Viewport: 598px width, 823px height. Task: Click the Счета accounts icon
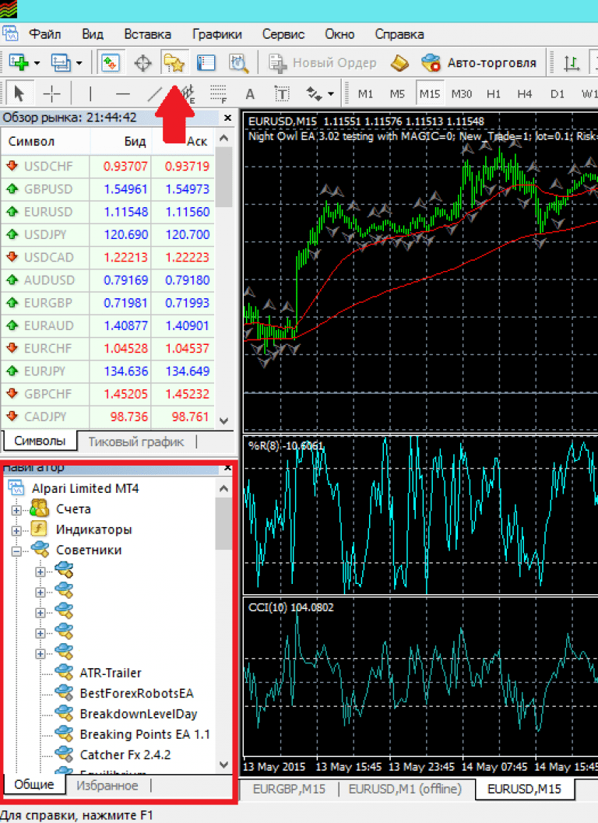click(x=40, y=508)
